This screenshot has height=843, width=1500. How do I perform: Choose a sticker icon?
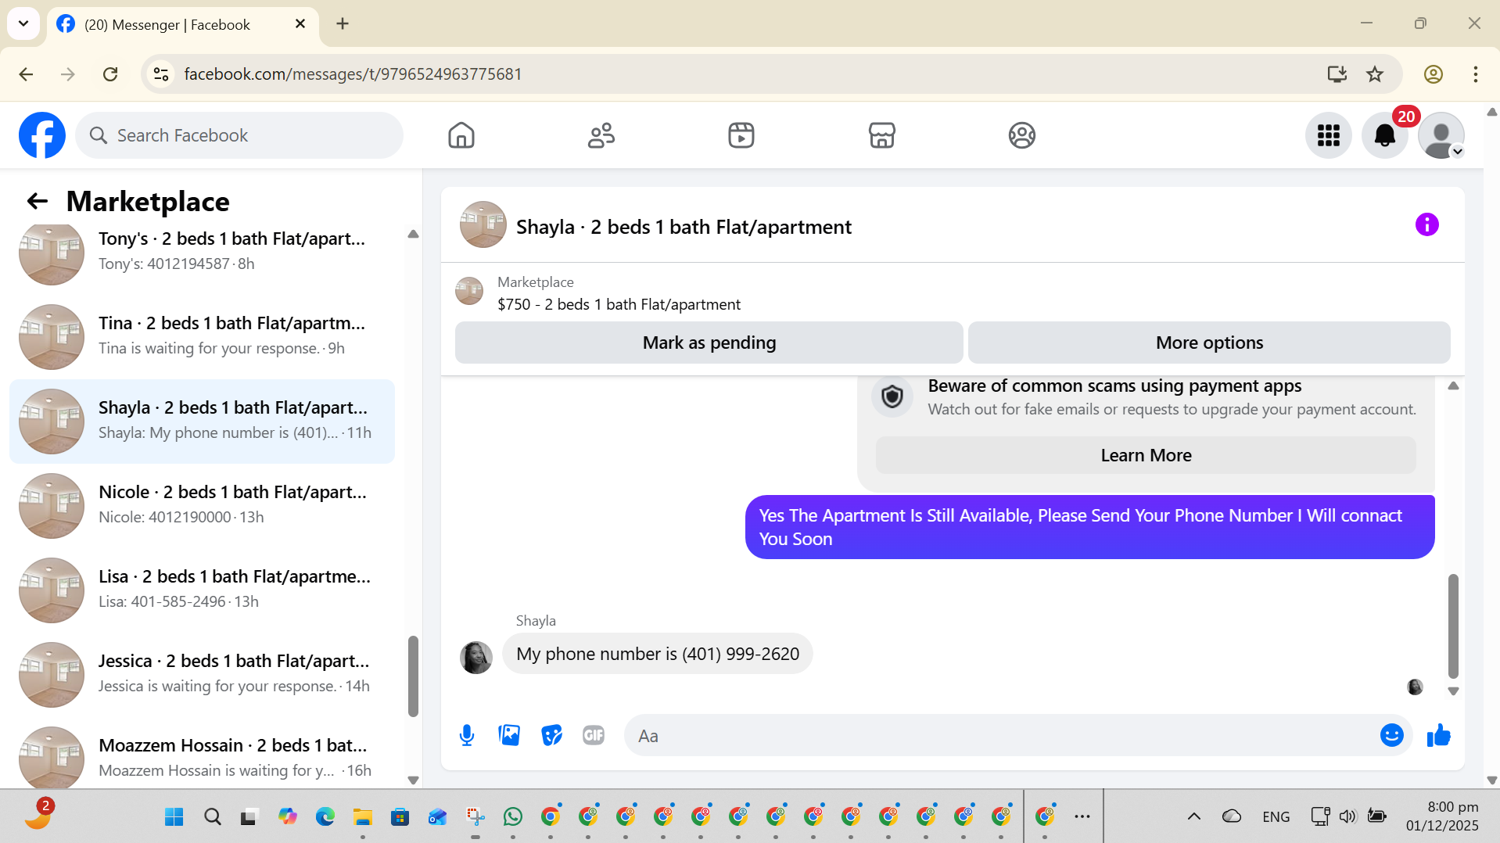click(552, 735)
